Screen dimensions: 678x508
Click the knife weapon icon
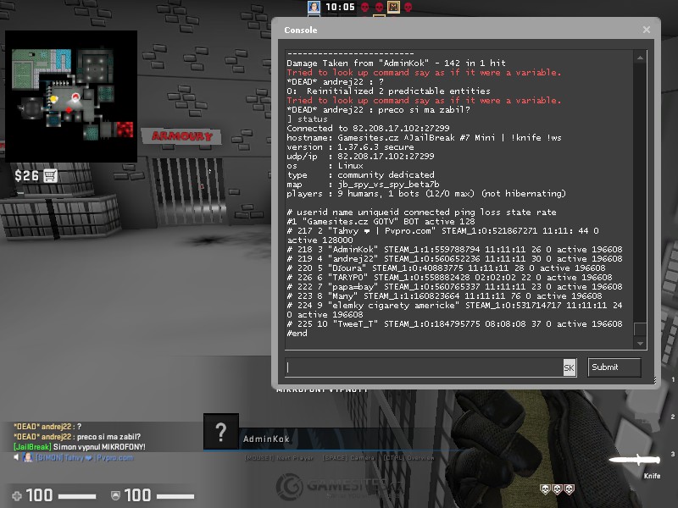pyautogui.click(x=634, y=460)
